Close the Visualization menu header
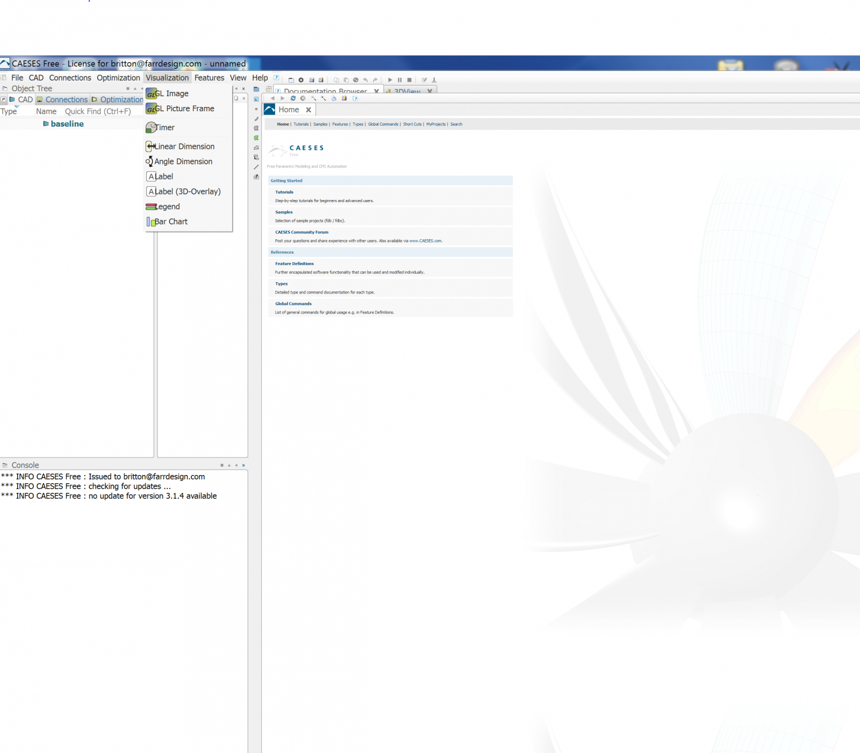860x753 pixels. [x=167, y=78]
